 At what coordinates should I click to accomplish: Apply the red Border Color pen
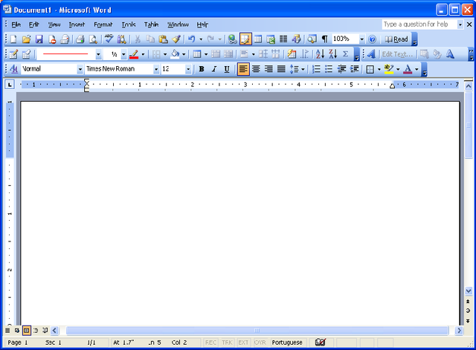pyautogui.click(x=134, y=54)
